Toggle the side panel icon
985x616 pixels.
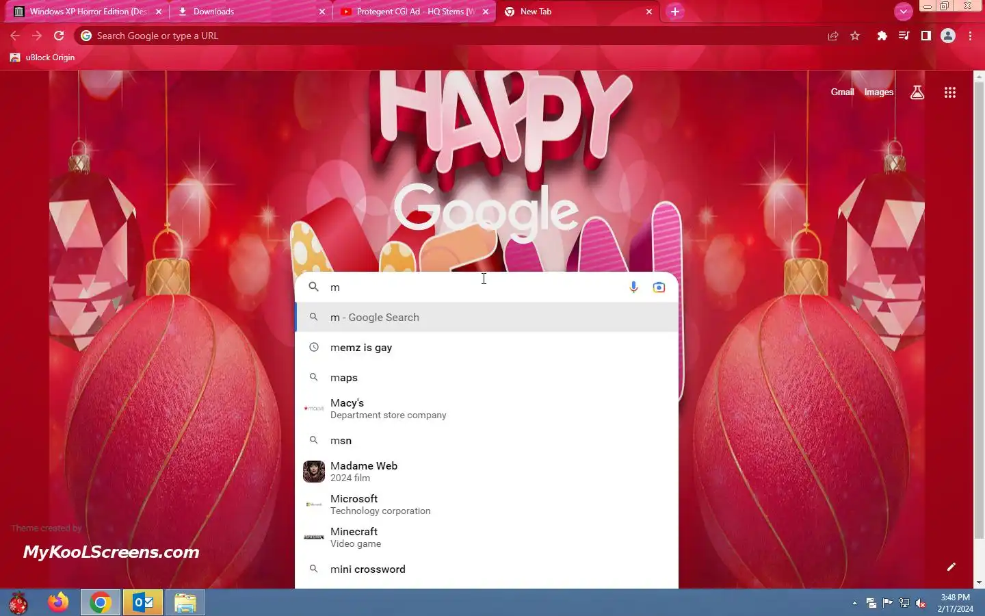click(x=926, y=36)
